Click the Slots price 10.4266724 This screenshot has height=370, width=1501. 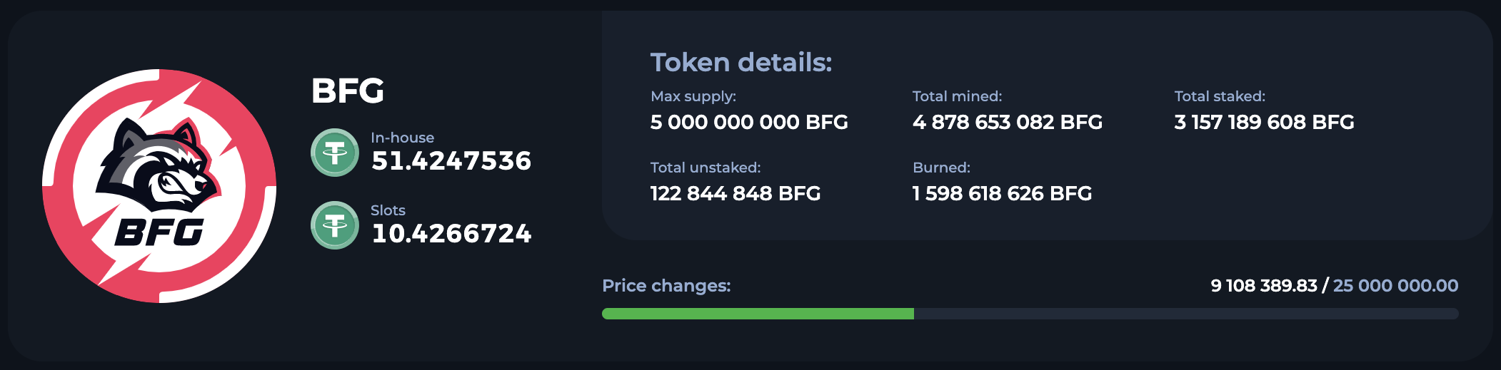click(451, 234)
